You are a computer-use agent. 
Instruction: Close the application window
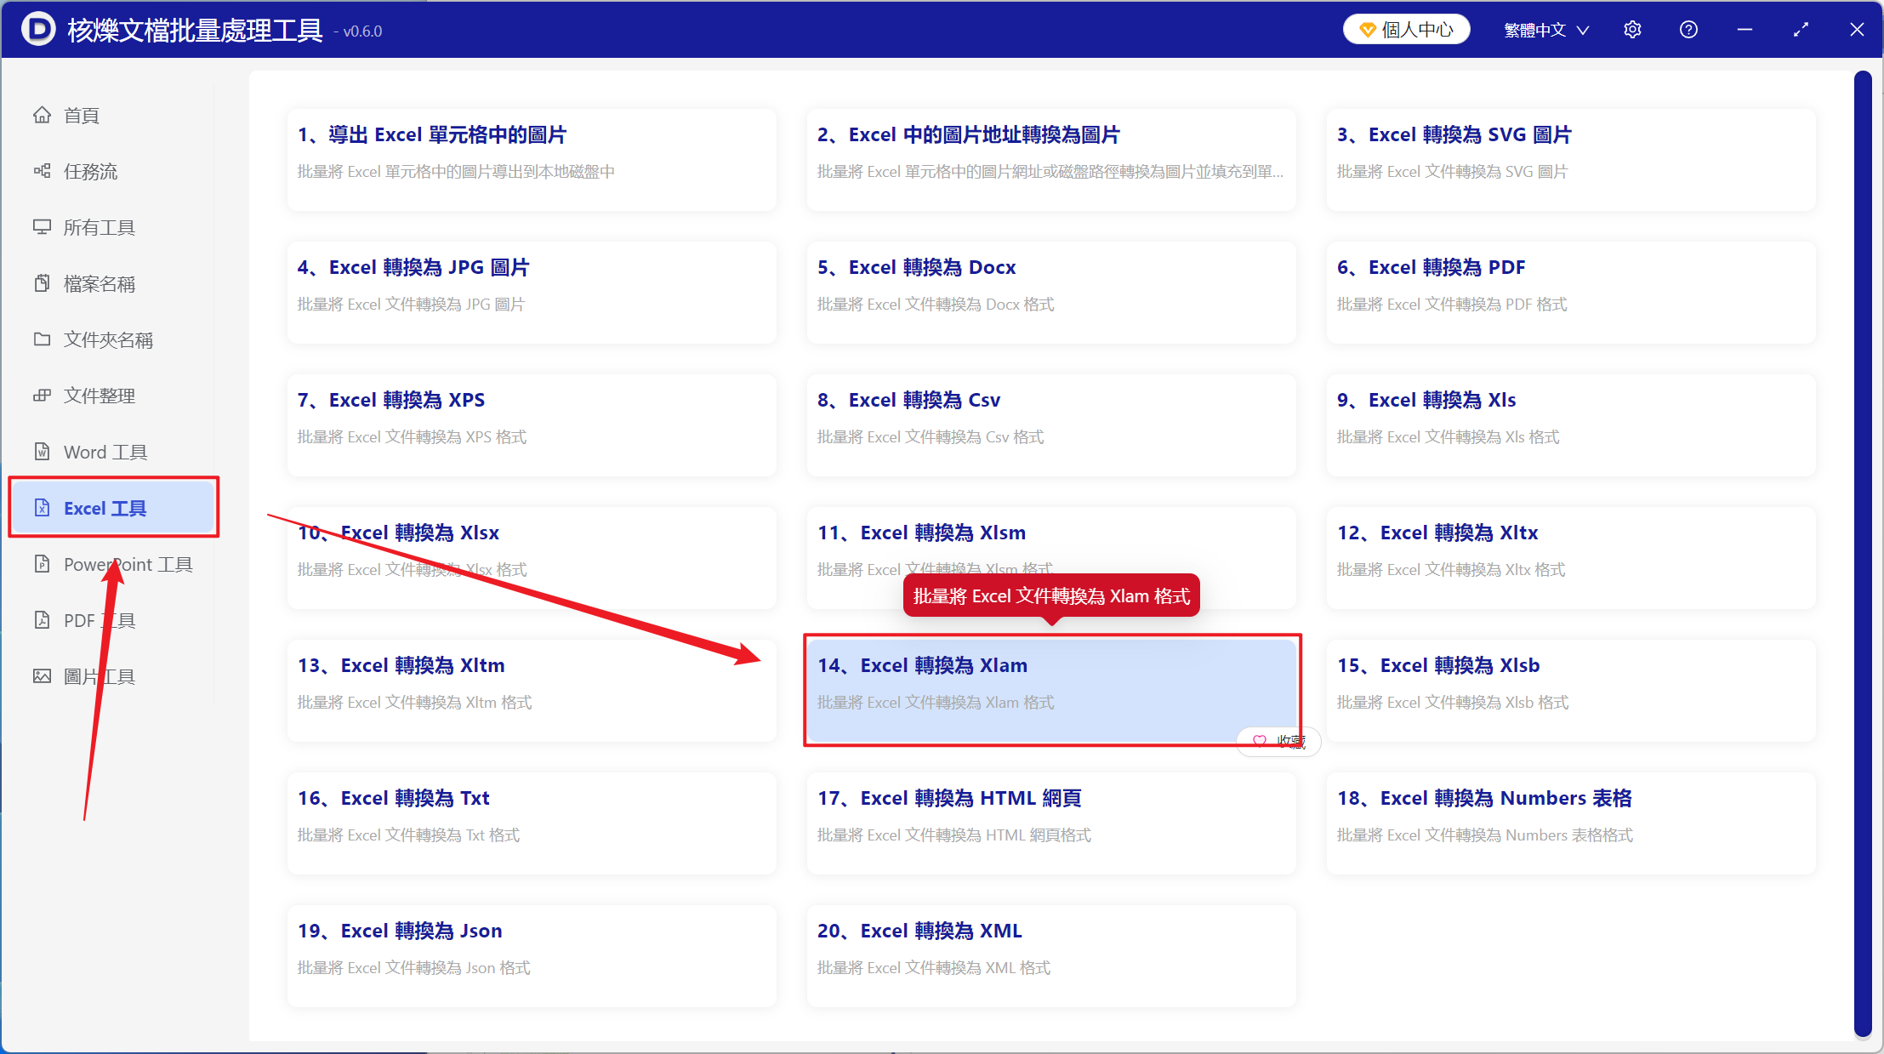pos(1857,30)
